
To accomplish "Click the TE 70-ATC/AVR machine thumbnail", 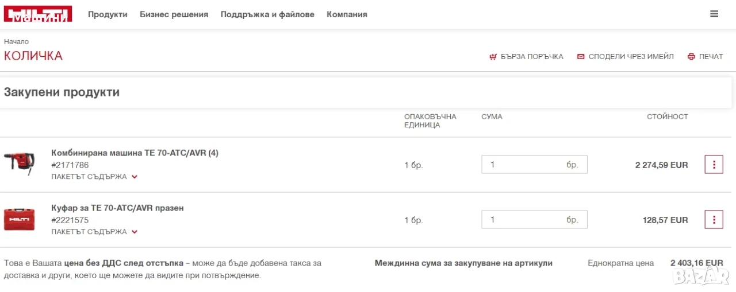I will (20, 163).
